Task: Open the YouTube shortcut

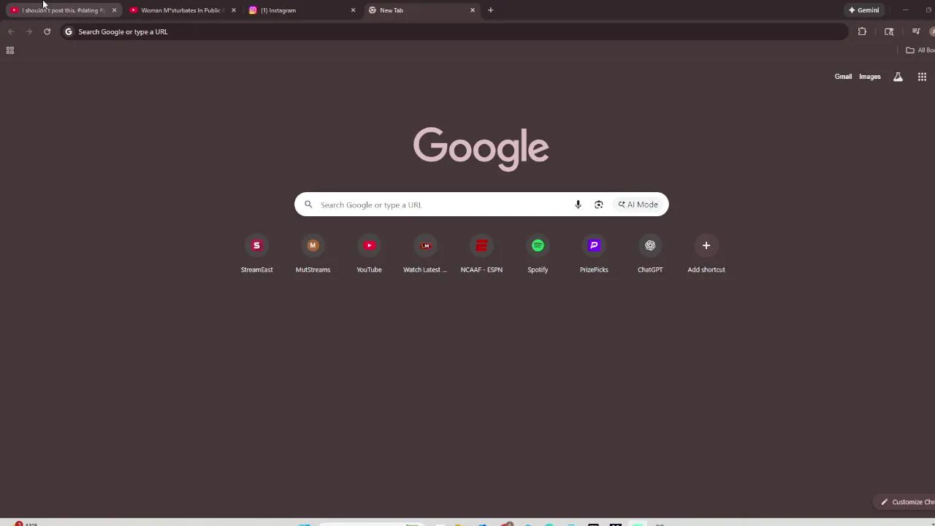Action: coord(369,254)
